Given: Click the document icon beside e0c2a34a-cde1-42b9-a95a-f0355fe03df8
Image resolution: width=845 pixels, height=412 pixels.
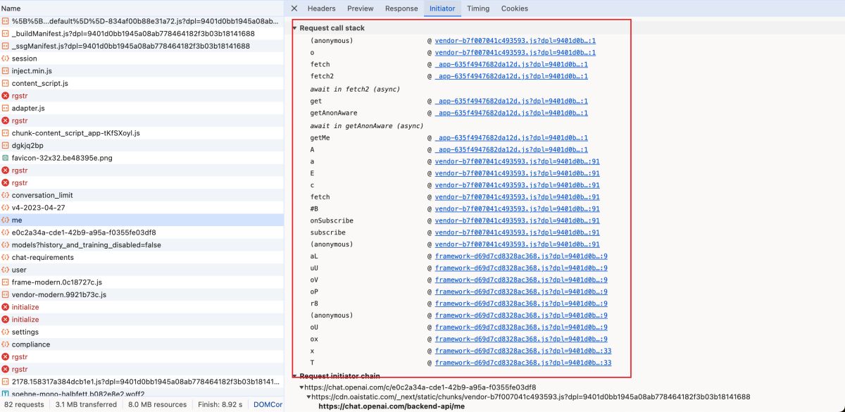Looking at the screenshot, I should click(x=5, y=232).
